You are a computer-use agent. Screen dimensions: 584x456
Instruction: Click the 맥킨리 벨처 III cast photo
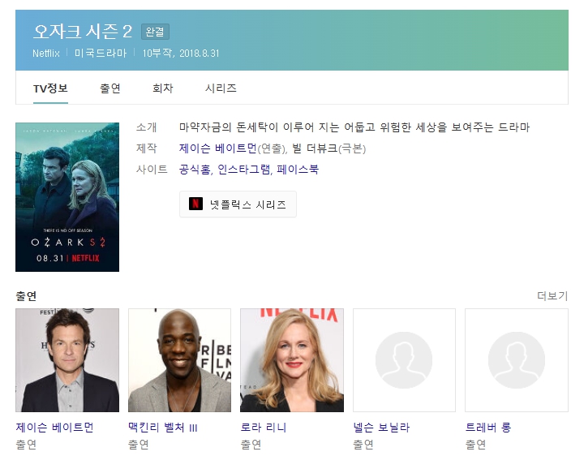(x=179, y=360)
